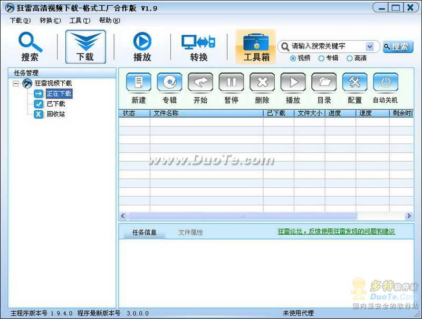The image size is (422, 319).
Task: Open the 转换(C) menu
Action: click(50, 21)
